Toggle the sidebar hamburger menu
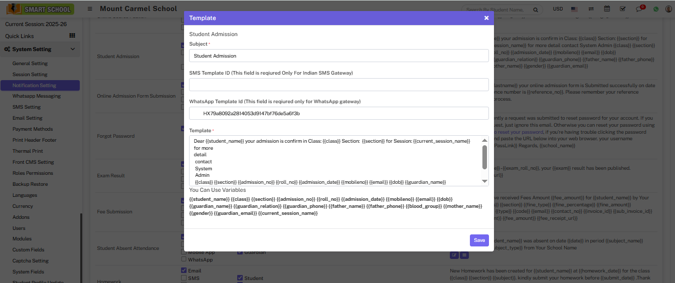675x283 pixels. click(x=90, y=9)
